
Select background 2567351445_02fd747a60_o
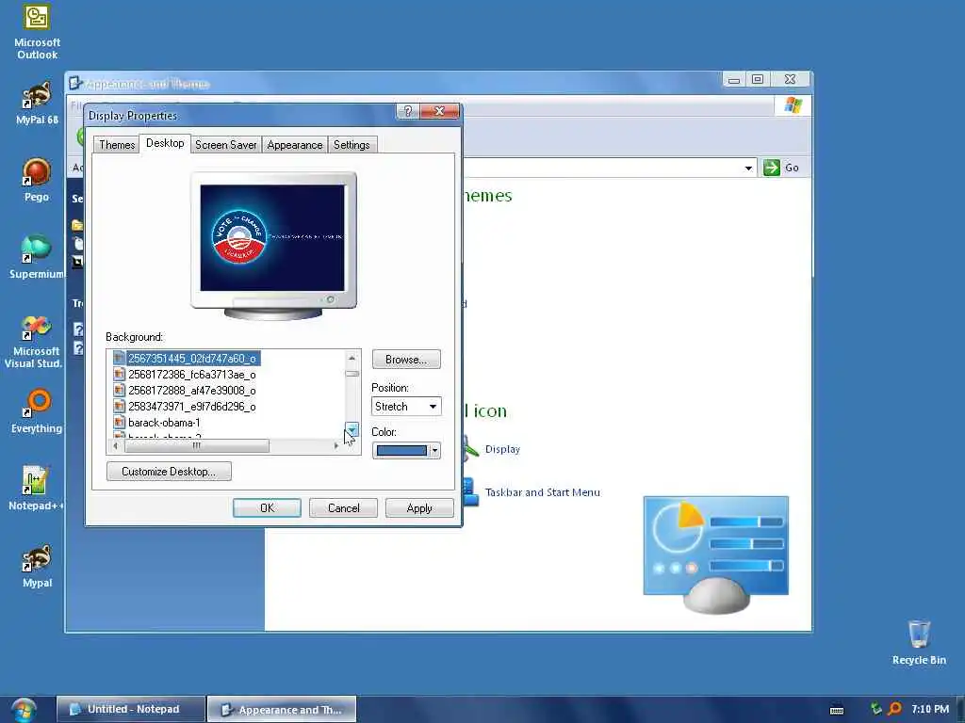(192, 359)
